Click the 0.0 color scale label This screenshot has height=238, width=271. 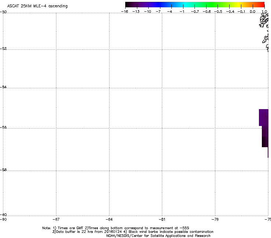click(x=253, y=12)
